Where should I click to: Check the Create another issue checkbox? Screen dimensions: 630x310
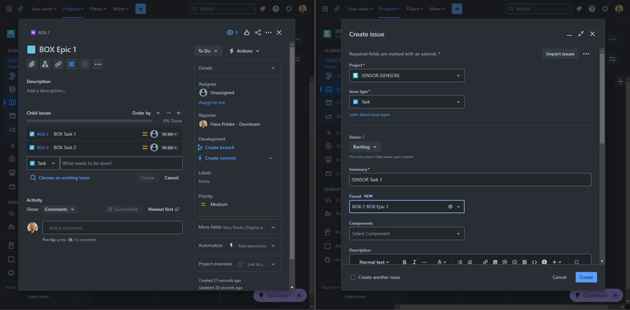353,277
